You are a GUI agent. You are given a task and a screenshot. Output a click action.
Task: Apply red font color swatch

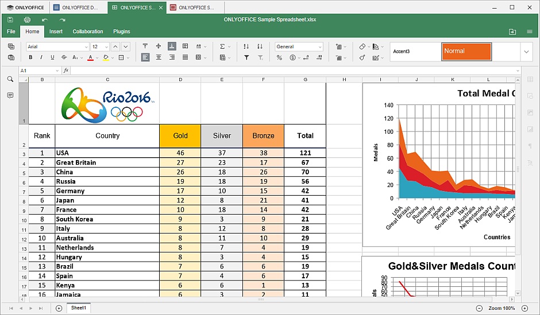[x=90, y=58]
